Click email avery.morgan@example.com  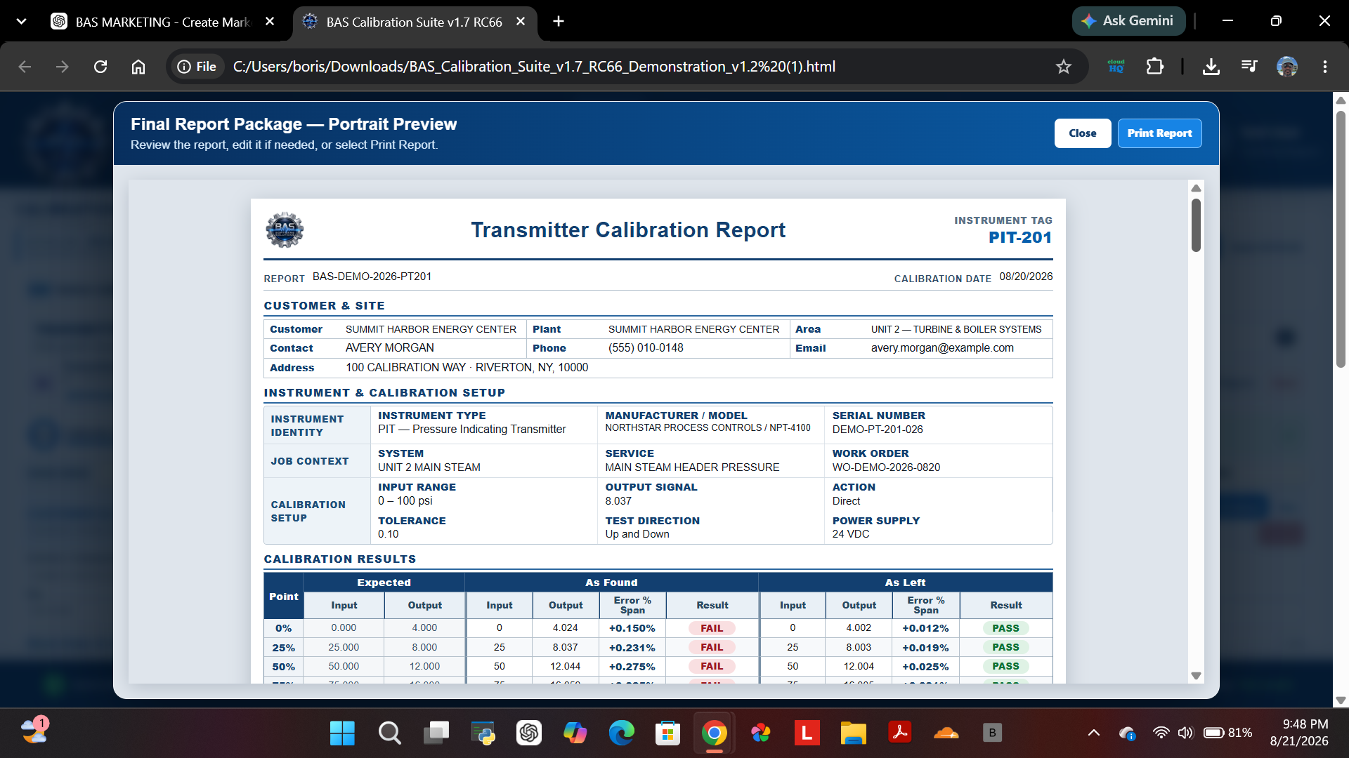942,348
